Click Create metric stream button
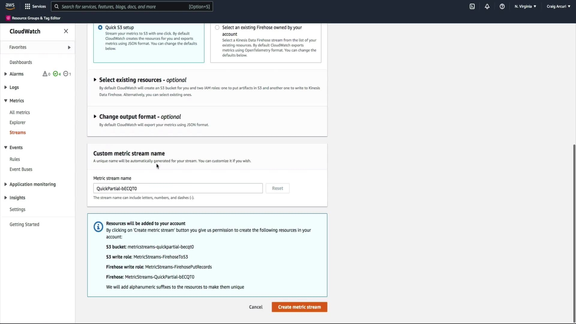576x324 pixels. pos(299,307)
